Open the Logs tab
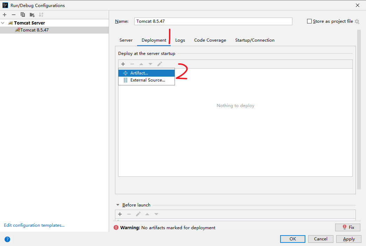The image size is (366, 246). [x=180, y=40]
